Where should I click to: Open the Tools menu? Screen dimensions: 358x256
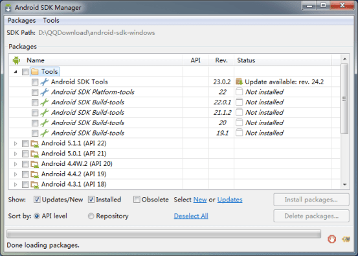point(51,21)
